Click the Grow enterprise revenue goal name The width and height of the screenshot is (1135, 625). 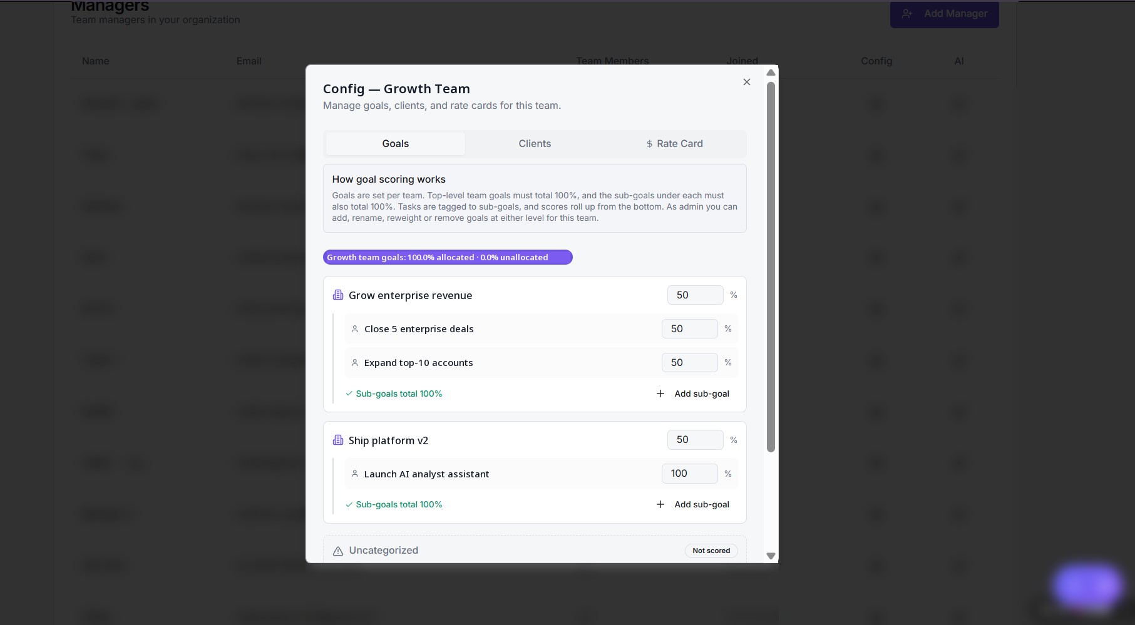click(x=411, y=295)
